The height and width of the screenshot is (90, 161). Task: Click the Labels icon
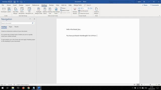[9, 10]
